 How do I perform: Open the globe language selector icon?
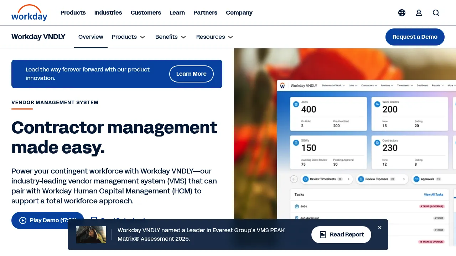click(x=402, y=13)
